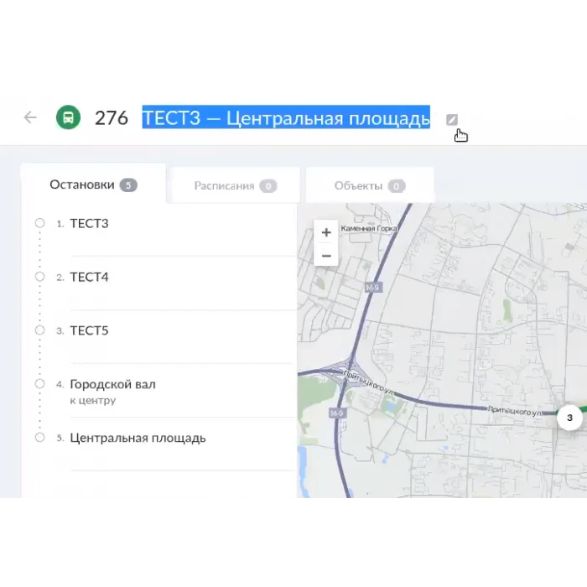Image resolution: width=587 pixels, height=587 pixels.
Task: Click the stop circle marker for ТЕСТ3
Action: 39,223
